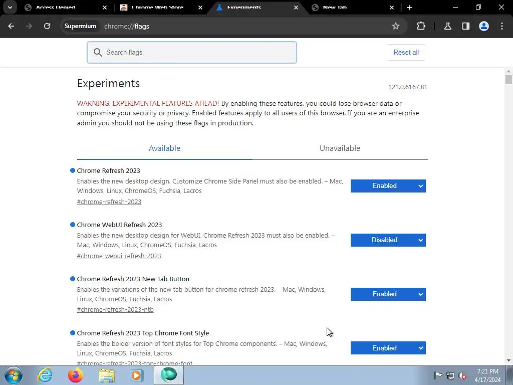Click the Experiments page heading

[108, 84]
